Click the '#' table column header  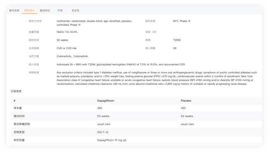coord(14,101)
